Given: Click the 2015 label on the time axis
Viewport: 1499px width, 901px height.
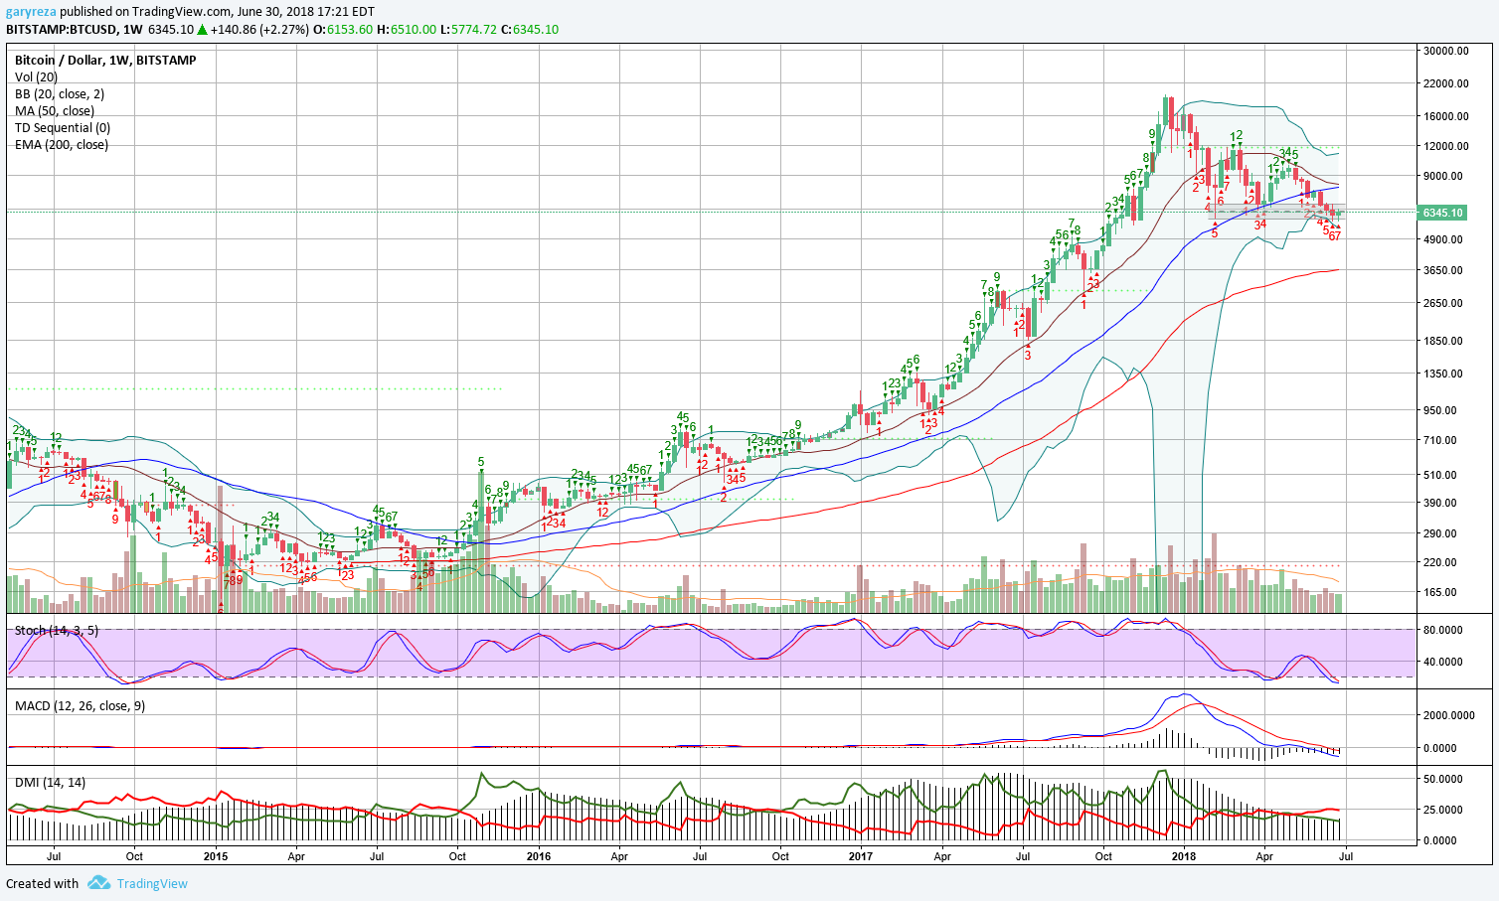Looking at the screenshot, I should pos(216,855).
